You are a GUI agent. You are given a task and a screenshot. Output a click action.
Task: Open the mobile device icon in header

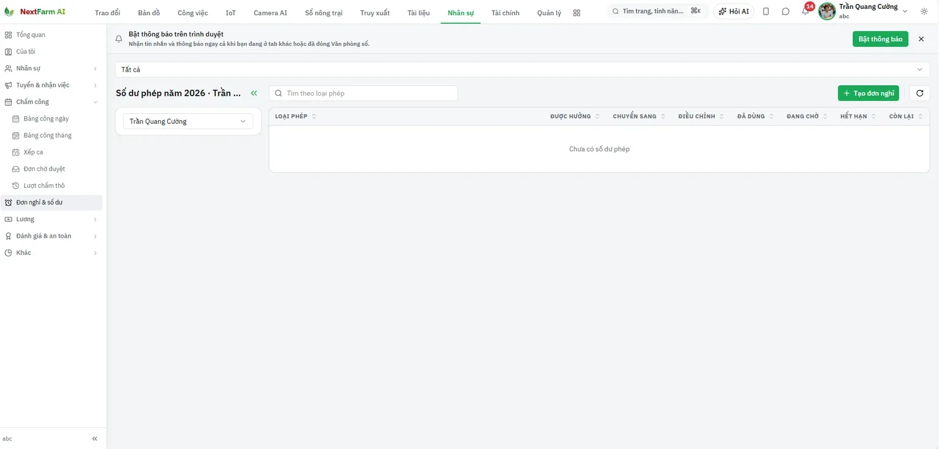click(x=766, y=11)
